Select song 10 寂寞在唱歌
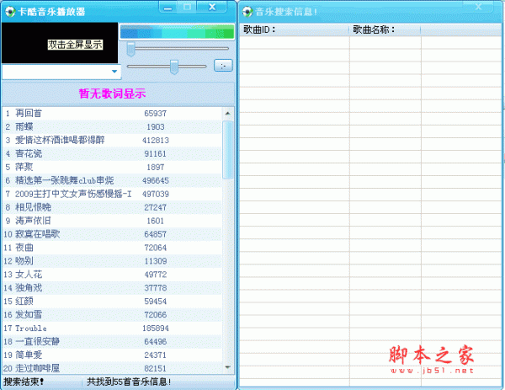Viewport: 505px width, 390px height. tap(112, 234)
